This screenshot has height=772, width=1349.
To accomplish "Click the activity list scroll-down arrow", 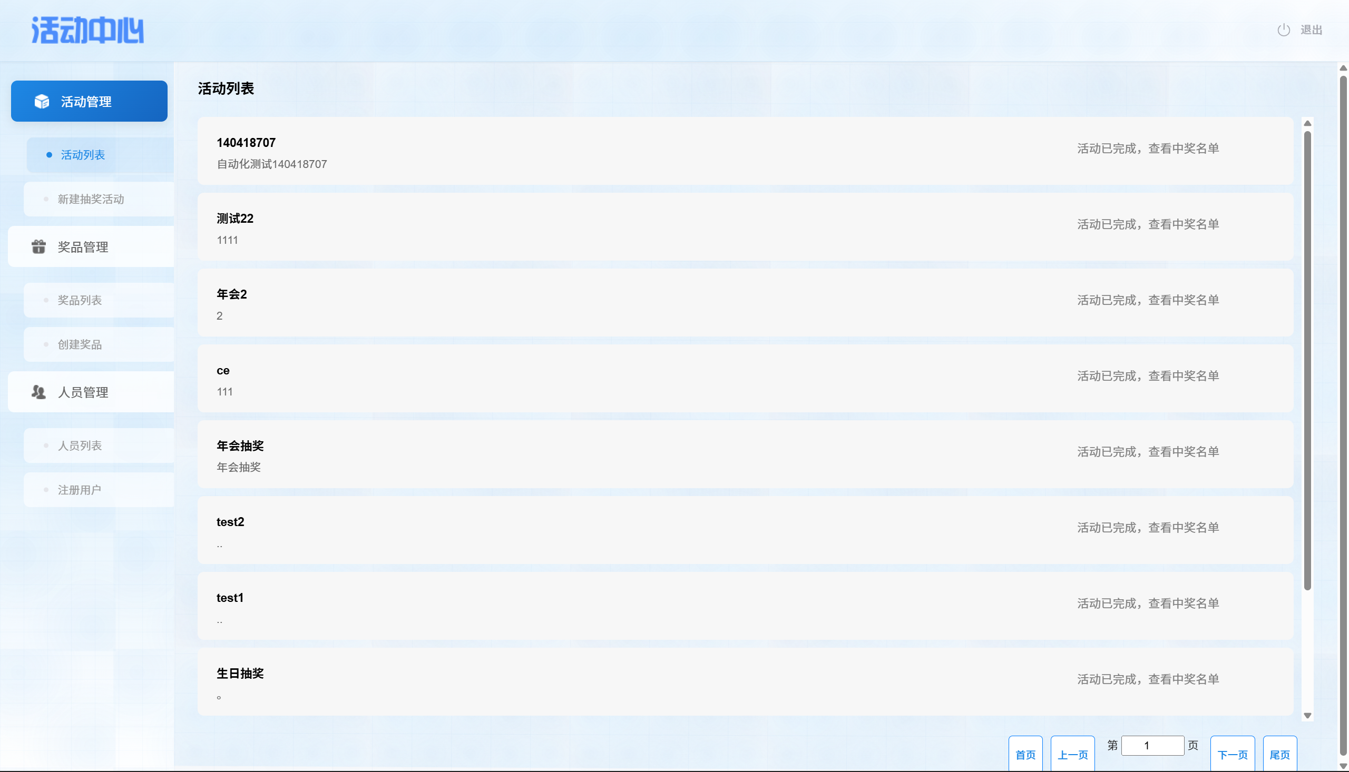I will [x=1307, y=715].
